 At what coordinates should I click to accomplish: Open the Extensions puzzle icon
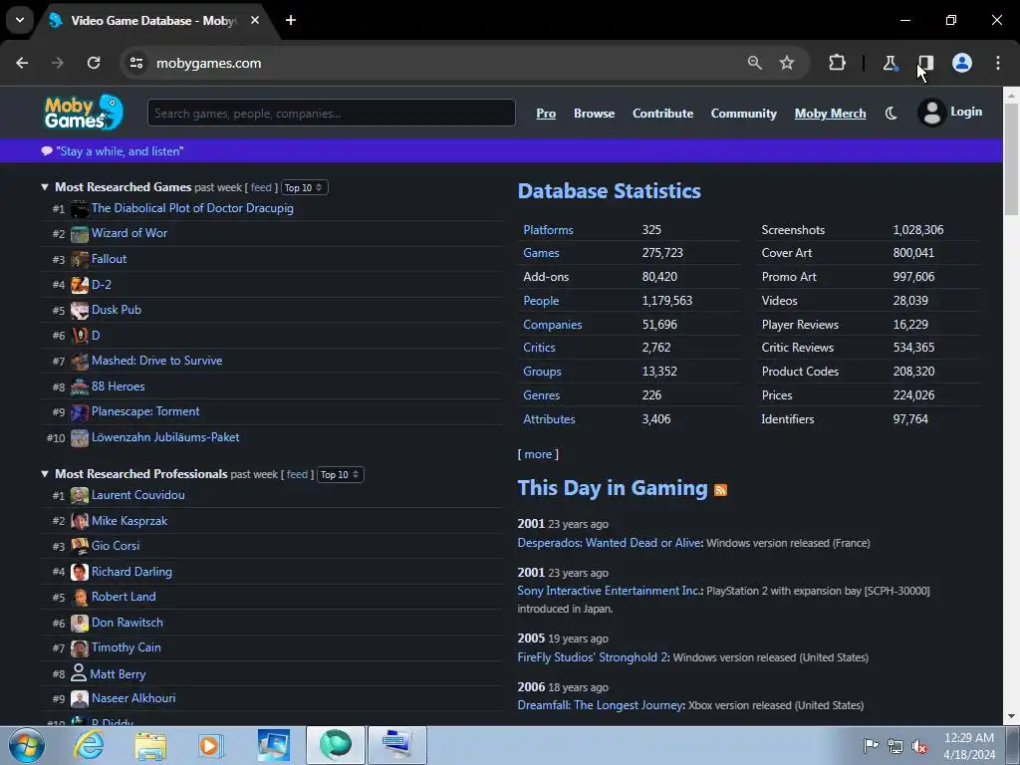[837, 63]
